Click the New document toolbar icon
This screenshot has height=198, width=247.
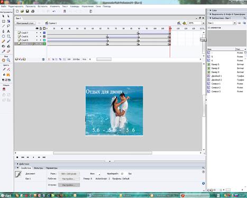[x=17, y=11]
